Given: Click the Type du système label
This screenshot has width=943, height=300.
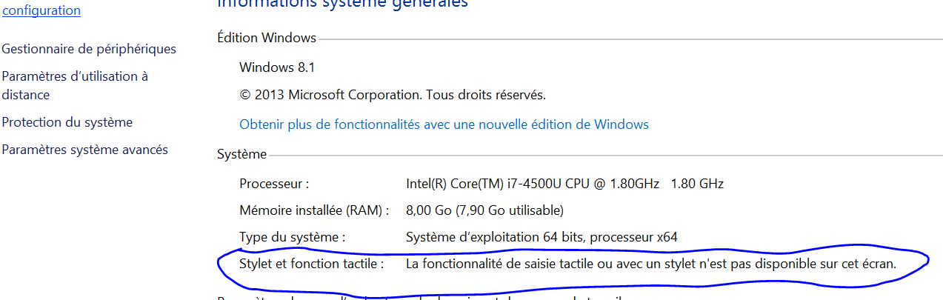Looking at the screenshot, I should [x=293, y=238].
